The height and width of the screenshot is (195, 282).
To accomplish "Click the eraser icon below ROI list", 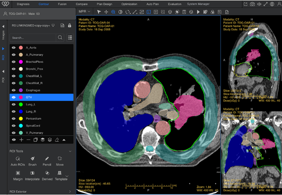I will click(x=57, y=139).
